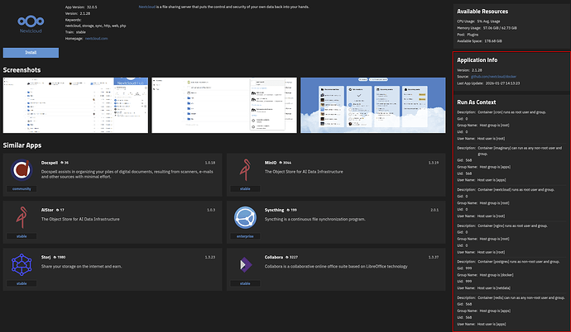Select 'Share your storage on the internet and earn.'
Viewport: 571px width, 332px height.
82,267
